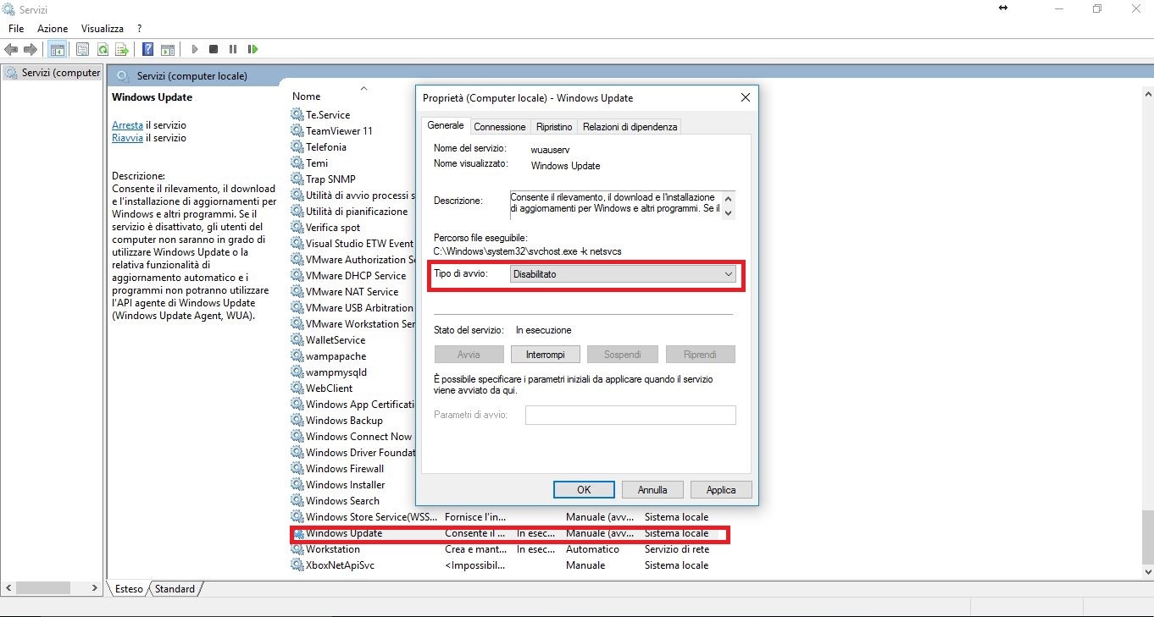The image size is (1154, 617).
Task: Click the Disabled Avvia button
Action: pyautogui.click(x=469, y=355)
